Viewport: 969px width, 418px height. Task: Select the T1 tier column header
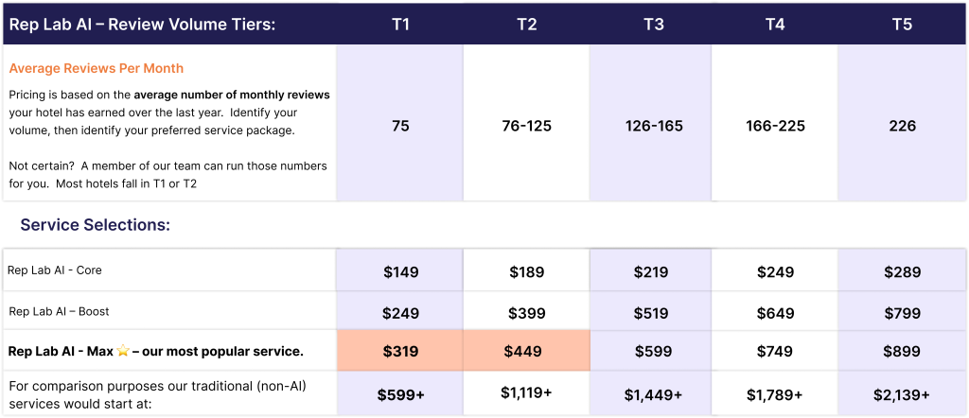pyautogui.click(x=400, y=25)
